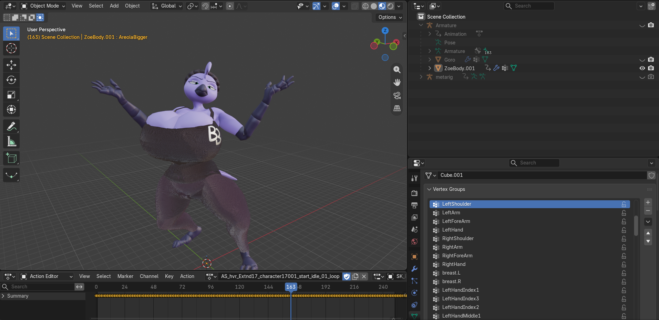Open the Add menu in 3D viewport
The height and width of the screenshot is (320, 659).
coord(114,6)
